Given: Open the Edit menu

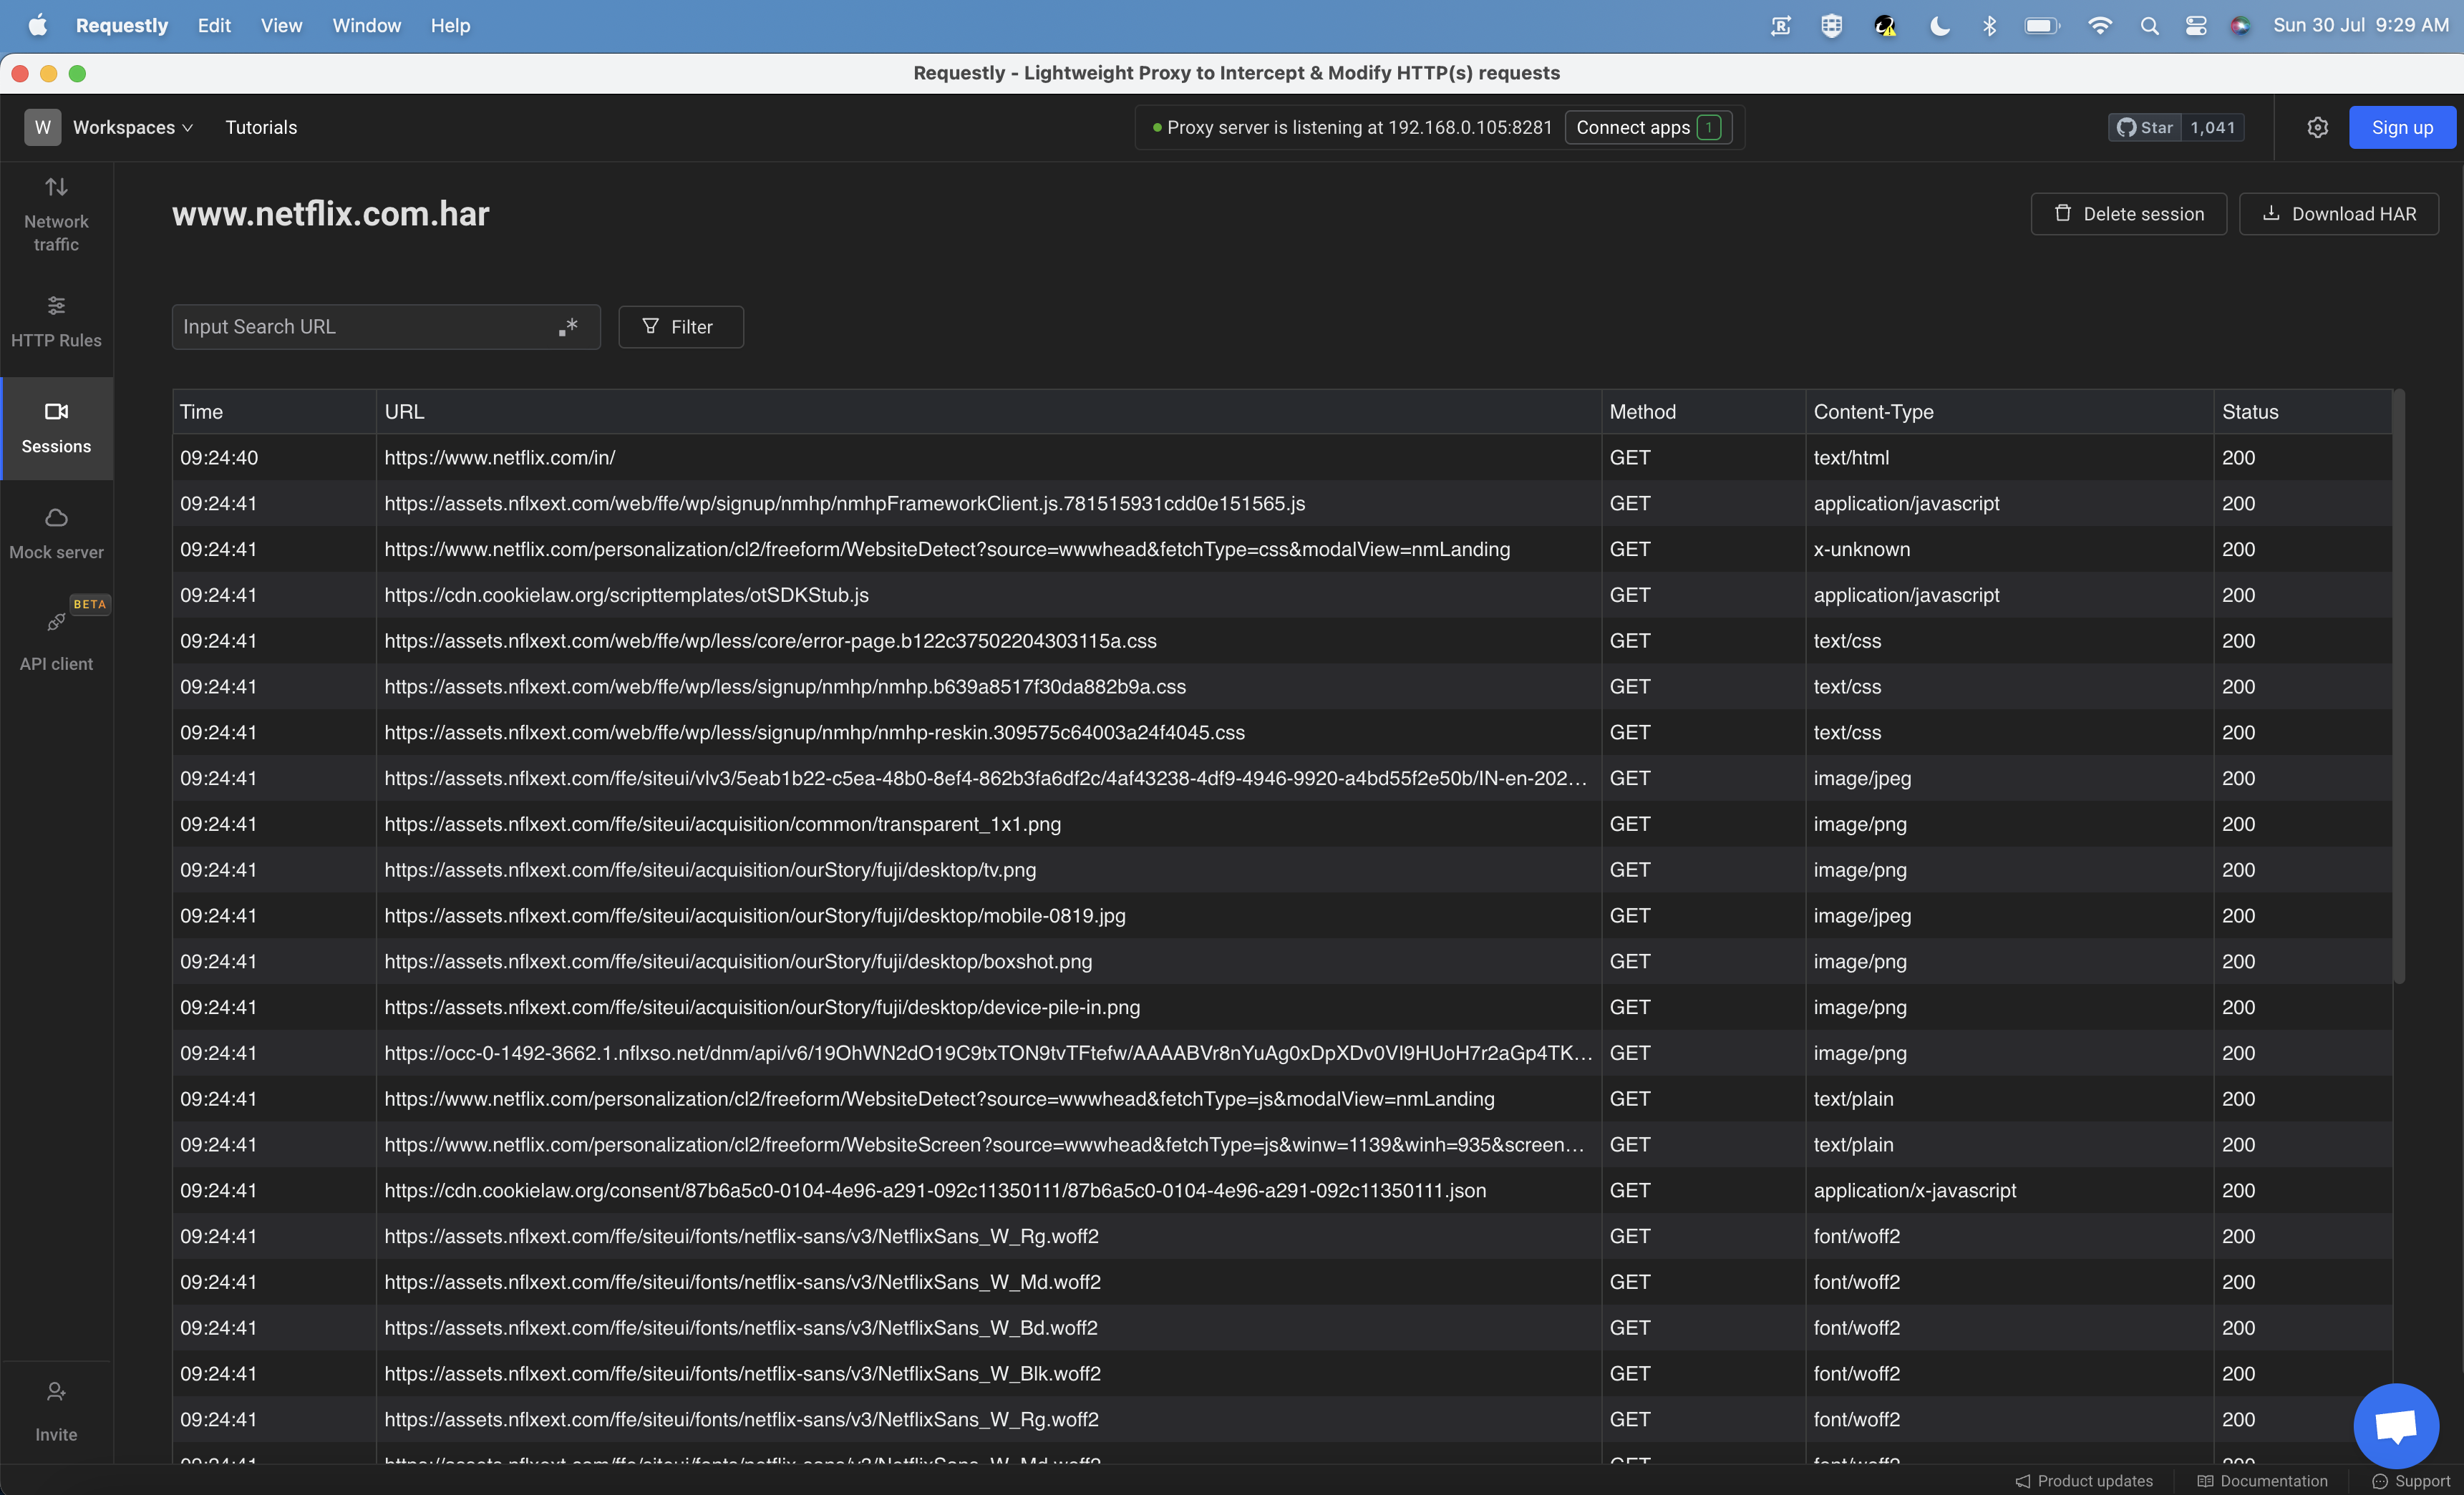Looking at the screenshot, I should pyautogui.click(x=214, y=25).
